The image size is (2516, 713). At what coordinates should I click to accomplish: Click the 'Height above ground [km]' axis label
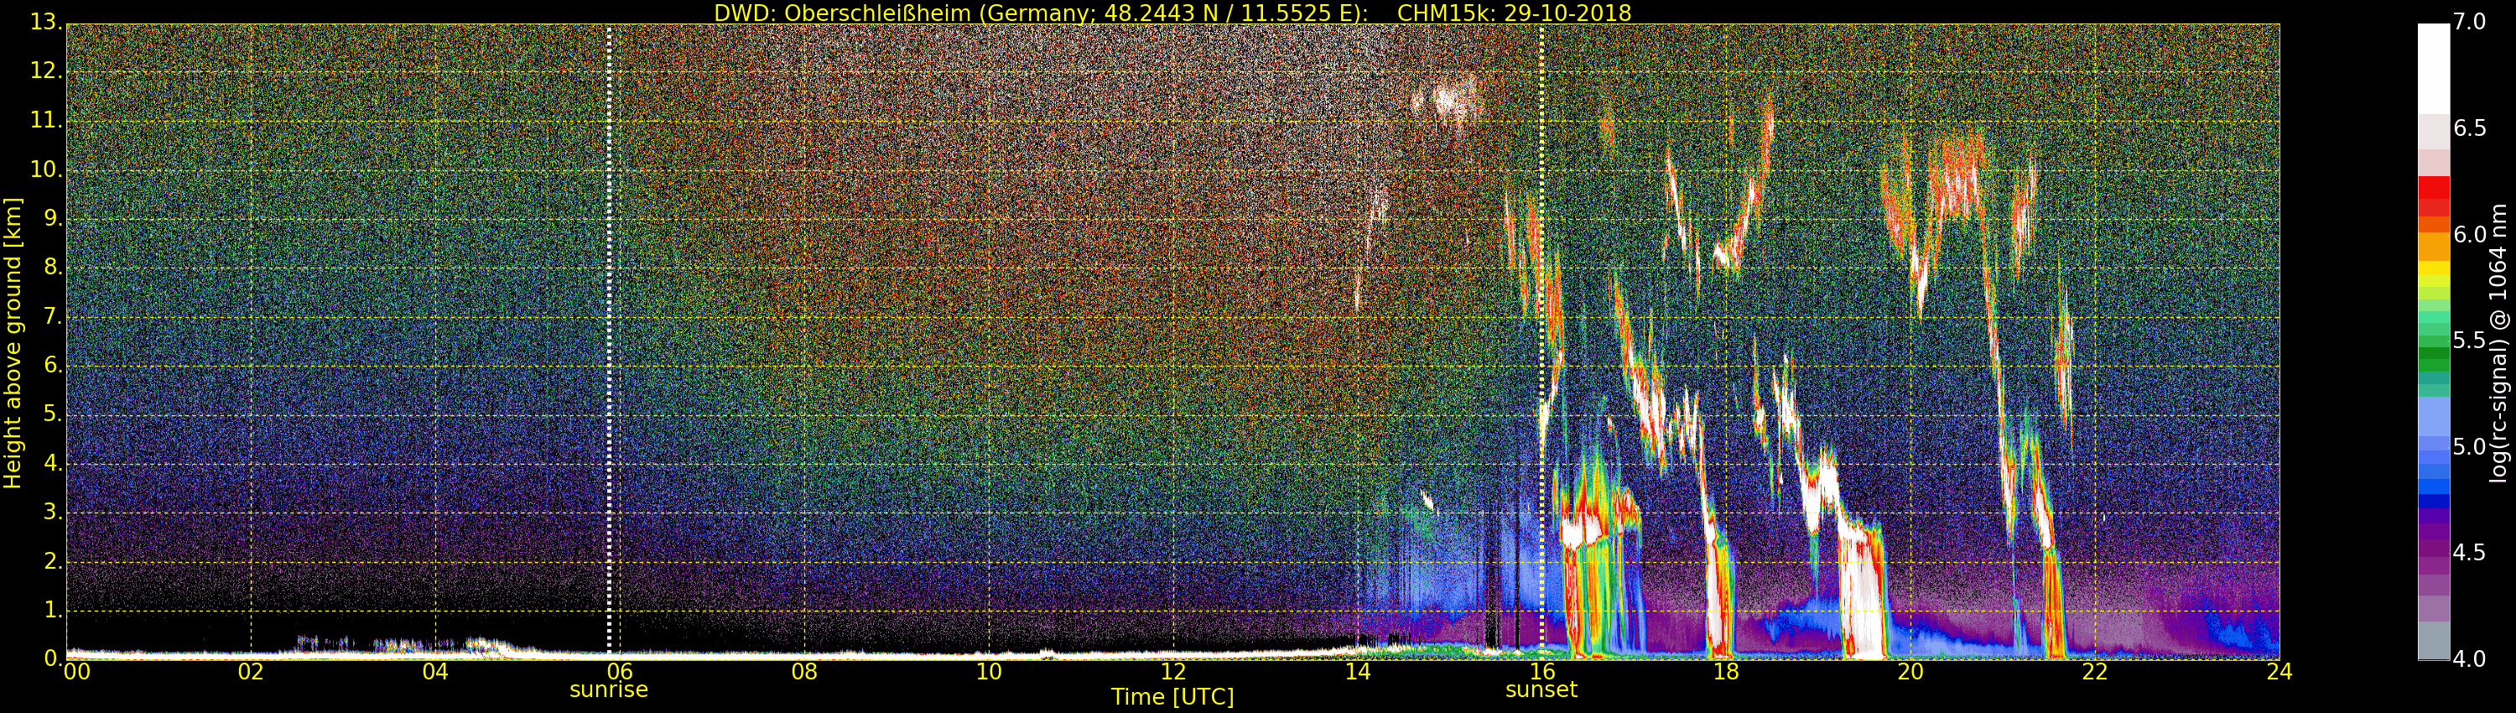click(13, 343)
